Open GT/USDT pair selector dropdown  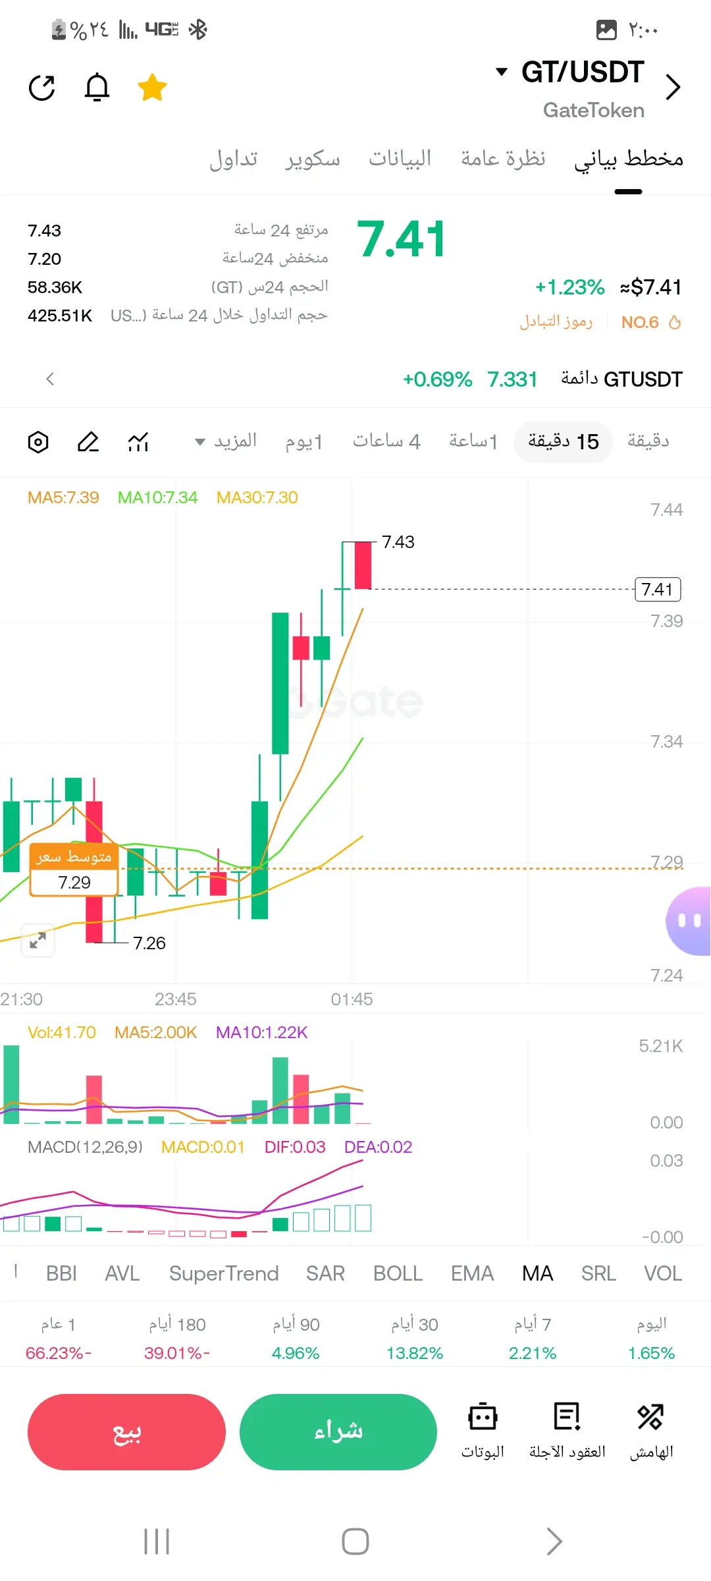click(569, 72)
